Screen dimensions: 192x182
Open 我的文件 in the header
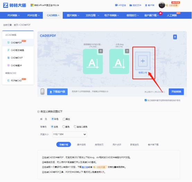(136, 5)
